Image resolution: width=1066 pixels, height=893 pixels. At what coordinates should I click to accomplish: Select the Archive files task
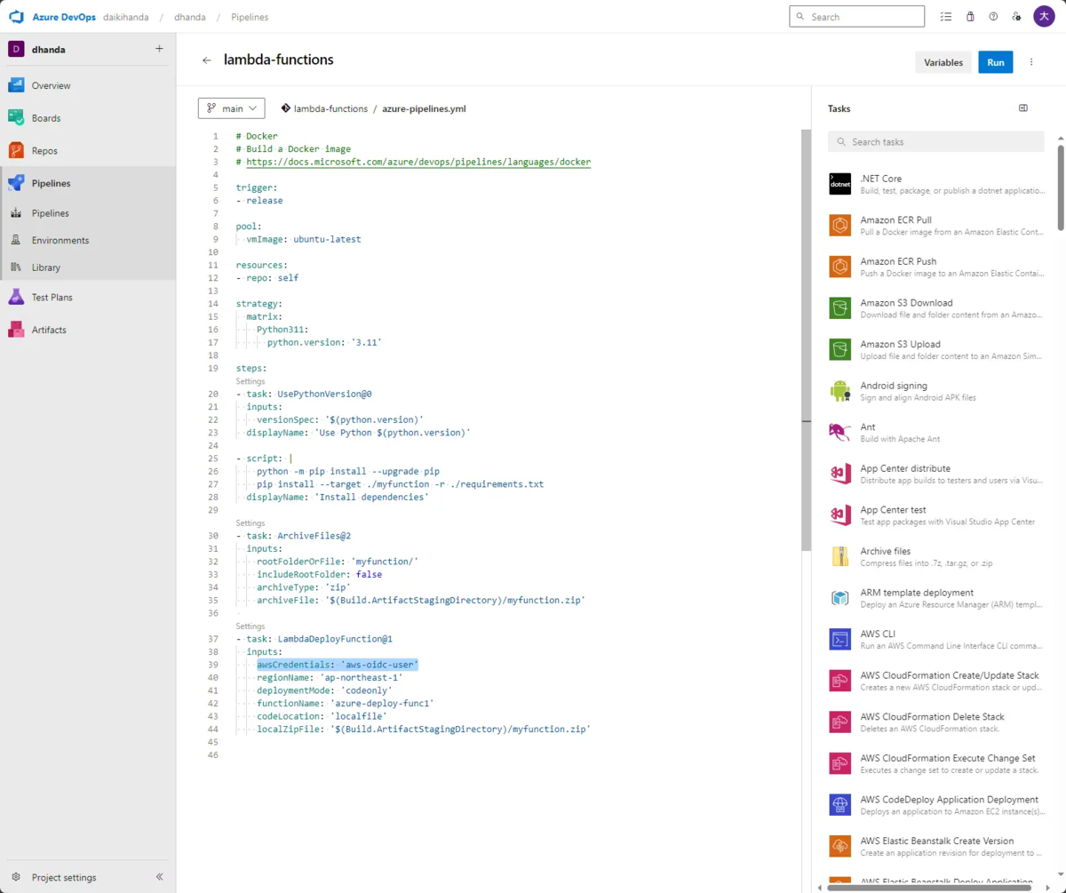click(936, 556)
